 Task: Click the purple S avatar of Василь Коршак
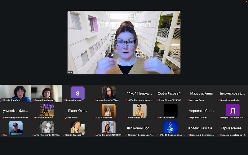point(77,93)
